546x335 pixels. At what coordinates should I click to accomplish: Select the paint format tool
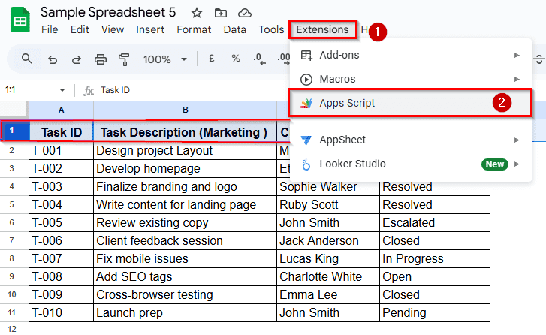click(x=124, y=59)
